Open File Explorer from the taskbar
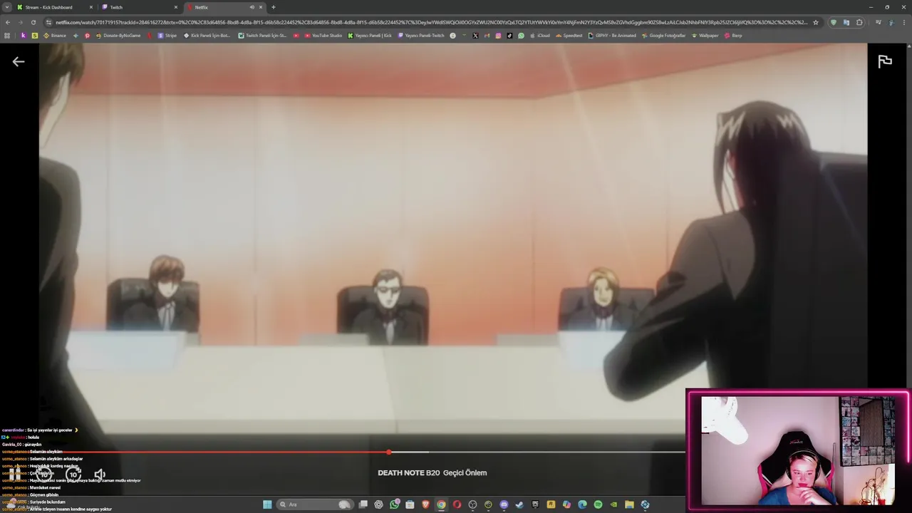 [629, 504]
